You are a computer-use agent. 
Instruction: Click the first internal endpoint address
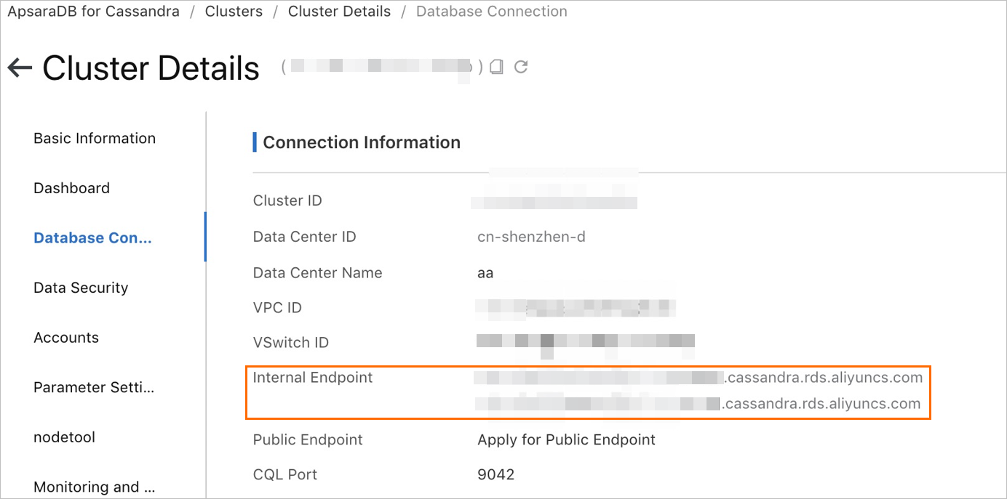click(x=698, y=378)
